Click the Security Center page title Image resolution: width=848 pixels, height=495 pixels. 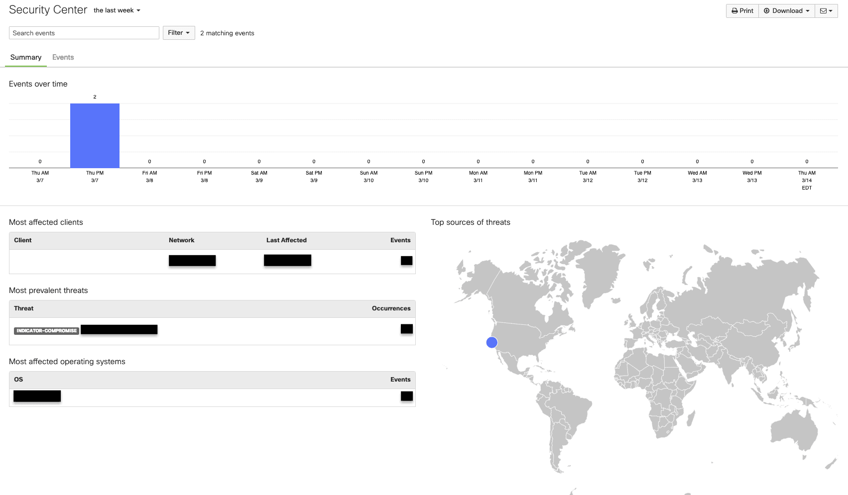[x=48, y=9]
